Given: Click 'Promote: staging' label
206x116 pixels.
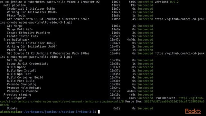Looking at the screenshot, I should point(17,94).
